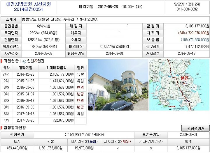This screenshot has width=210, height=153.
Task: Click the 변경 result for 2015-05-19
Action: click(x=80, y=101)
